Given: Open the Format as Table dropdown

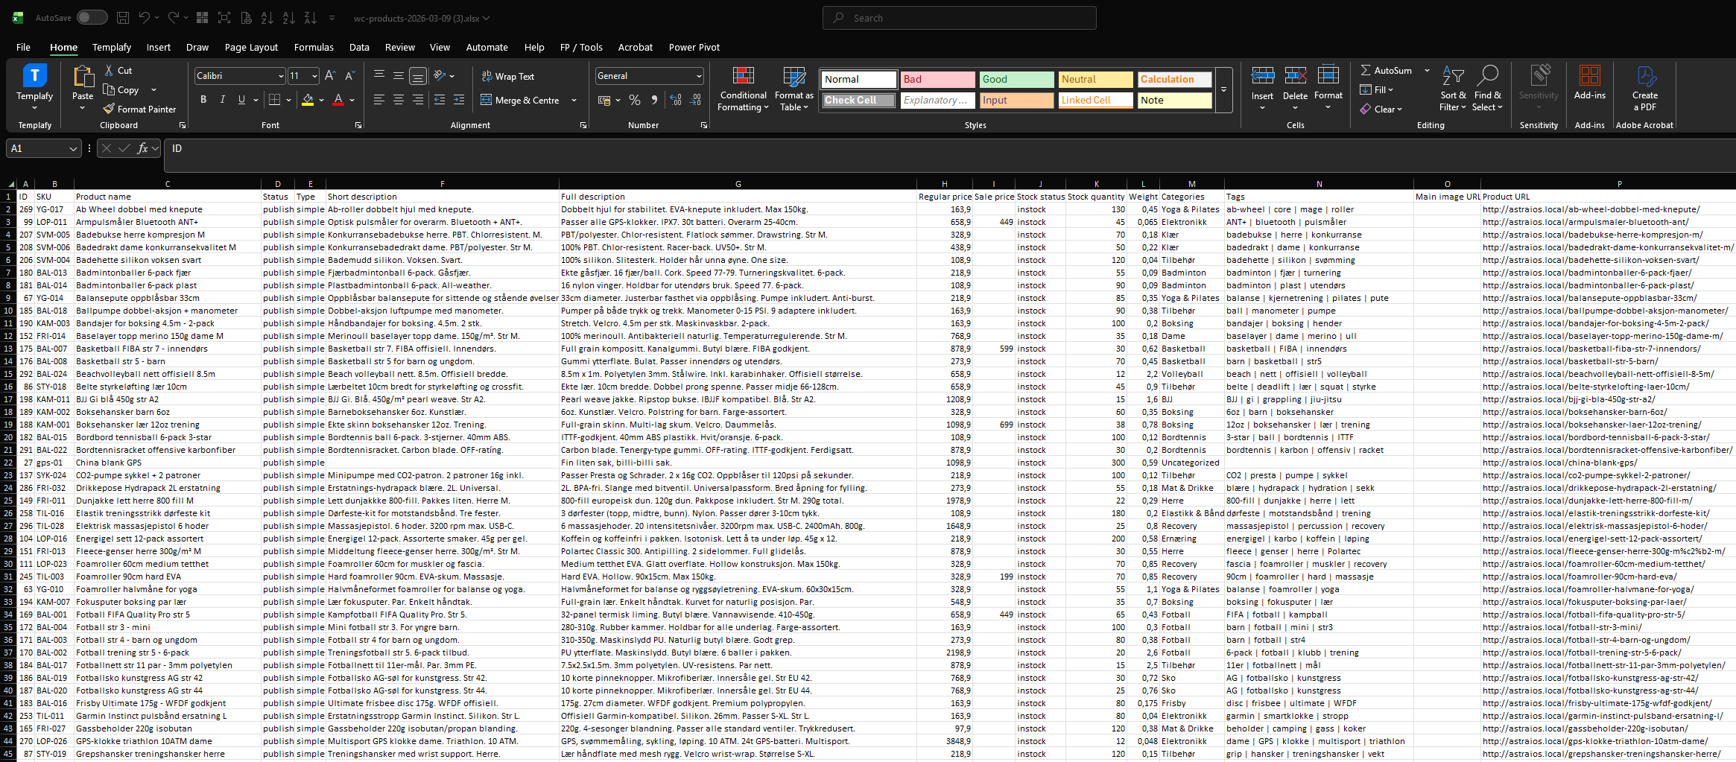Looking at the screenshot, I should (x=794, y=88).
